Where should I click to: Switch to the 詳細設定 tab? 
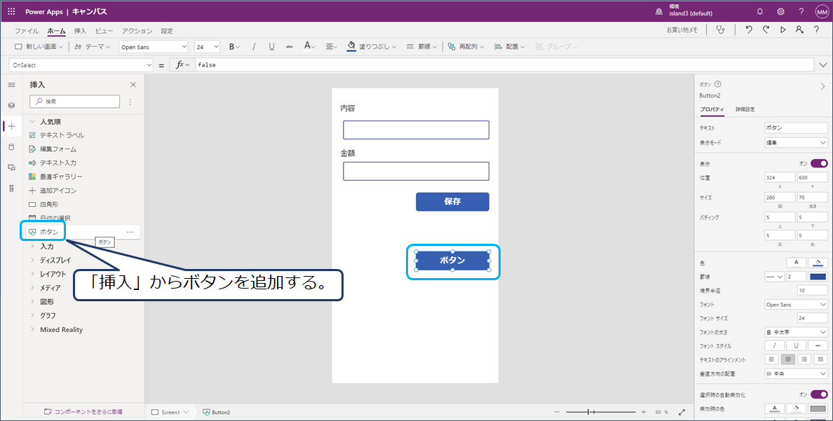point(745,109)
